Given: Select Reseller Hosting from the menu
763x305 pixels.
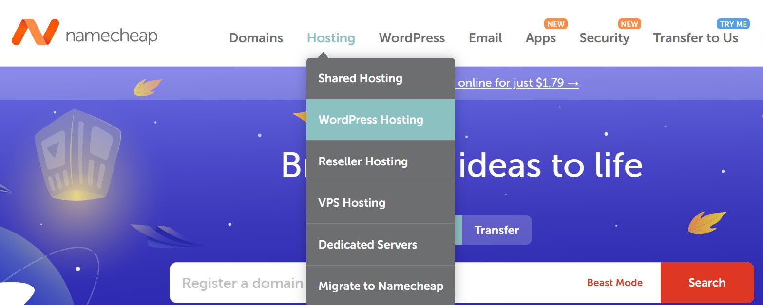Looking at the screenshot, I should [x=362, y=161].
